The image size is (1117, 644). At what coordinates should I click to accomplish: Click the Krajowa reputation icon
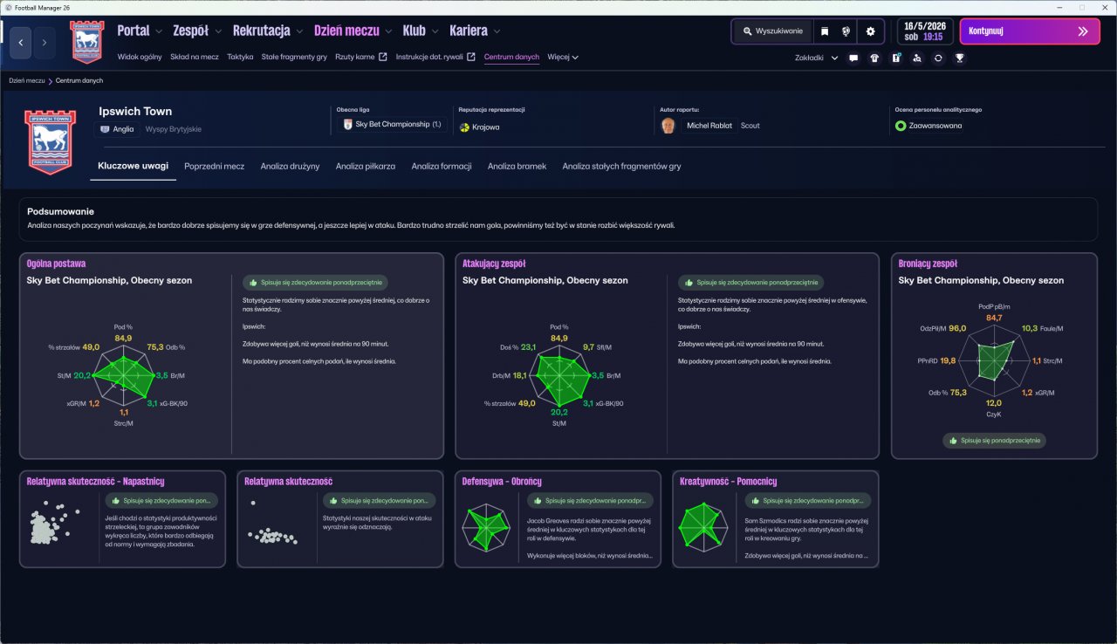click(465, 127)
